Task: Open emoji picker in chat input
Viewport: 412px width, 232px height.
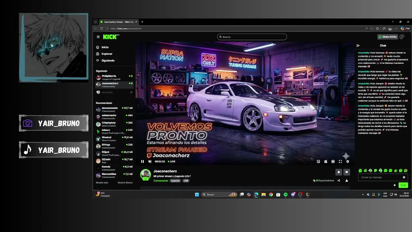Action: [404, 177]
